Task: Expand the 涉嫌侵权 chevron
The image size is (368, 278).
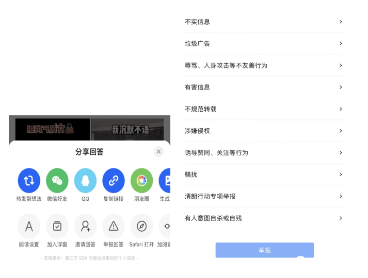Action: click(341, 131)
